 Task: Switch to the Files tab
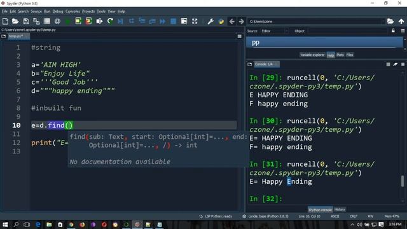point(350,55)
